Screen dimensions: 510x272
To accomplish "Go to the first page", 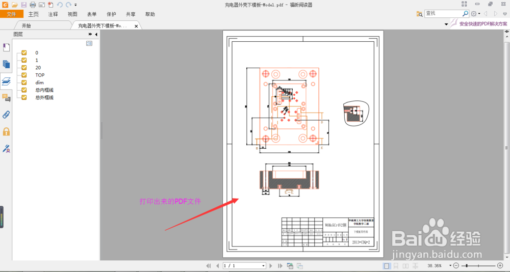I will 209,266.
